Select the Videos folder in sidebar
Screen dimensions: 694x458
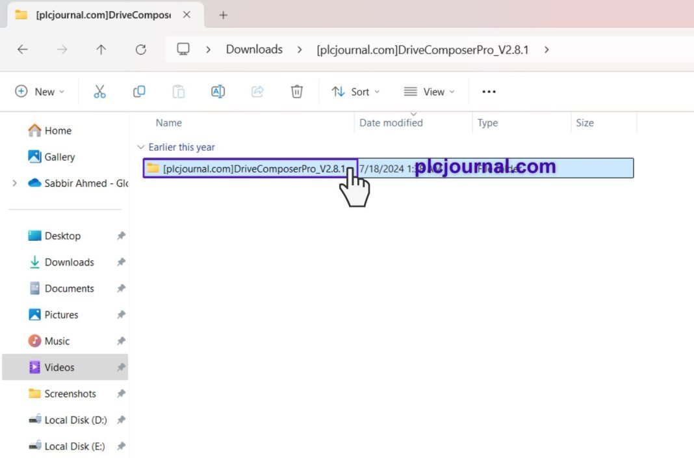[x=59, y=368]
